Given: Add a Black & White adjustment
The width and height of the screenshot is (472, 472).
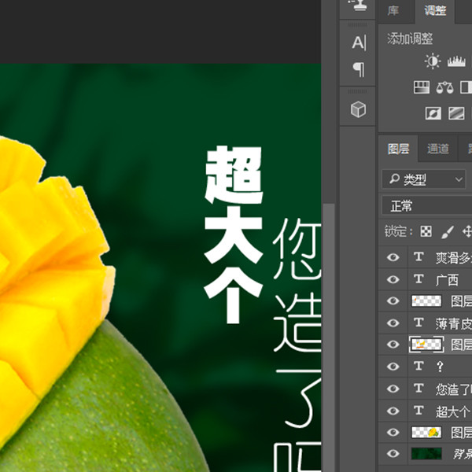Looking at the screenshot, I should pos(466,87).
